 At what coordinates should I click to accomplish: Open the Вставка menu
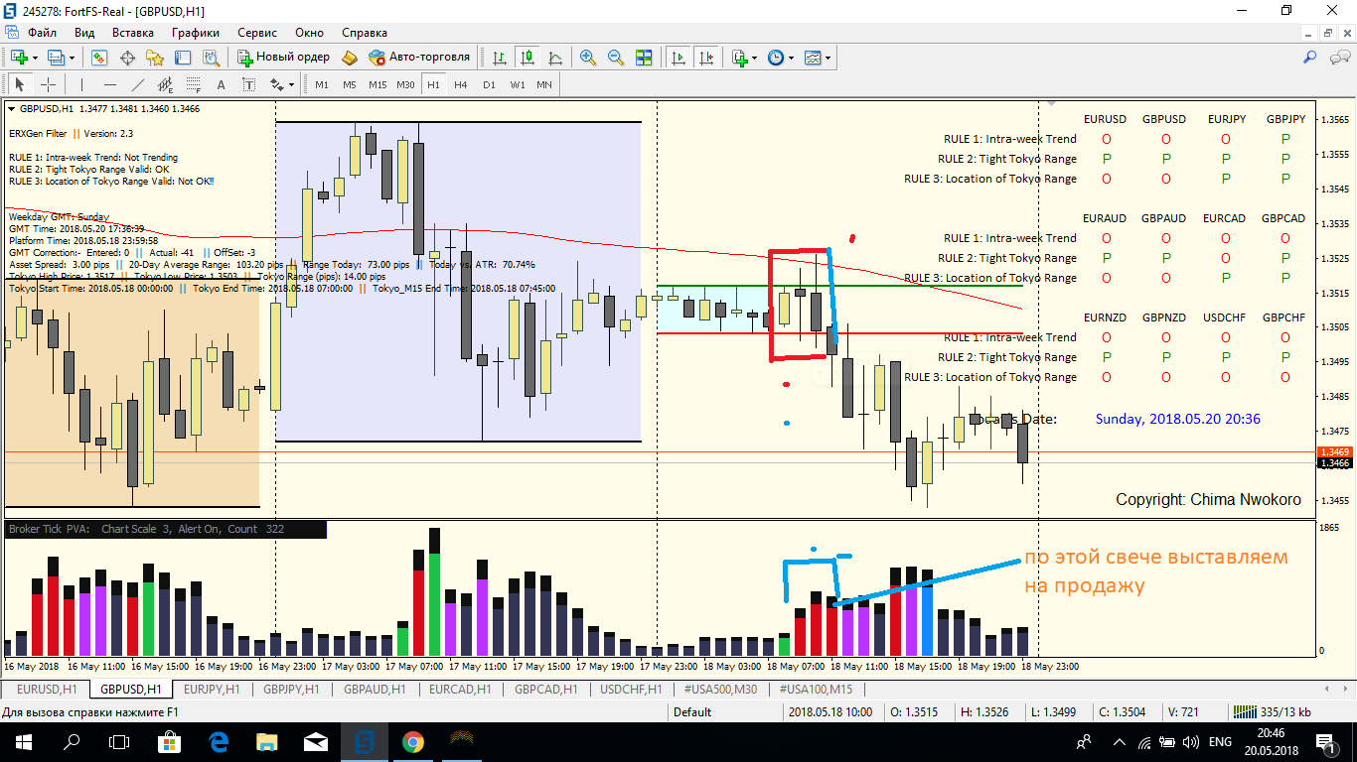point(133,33)
